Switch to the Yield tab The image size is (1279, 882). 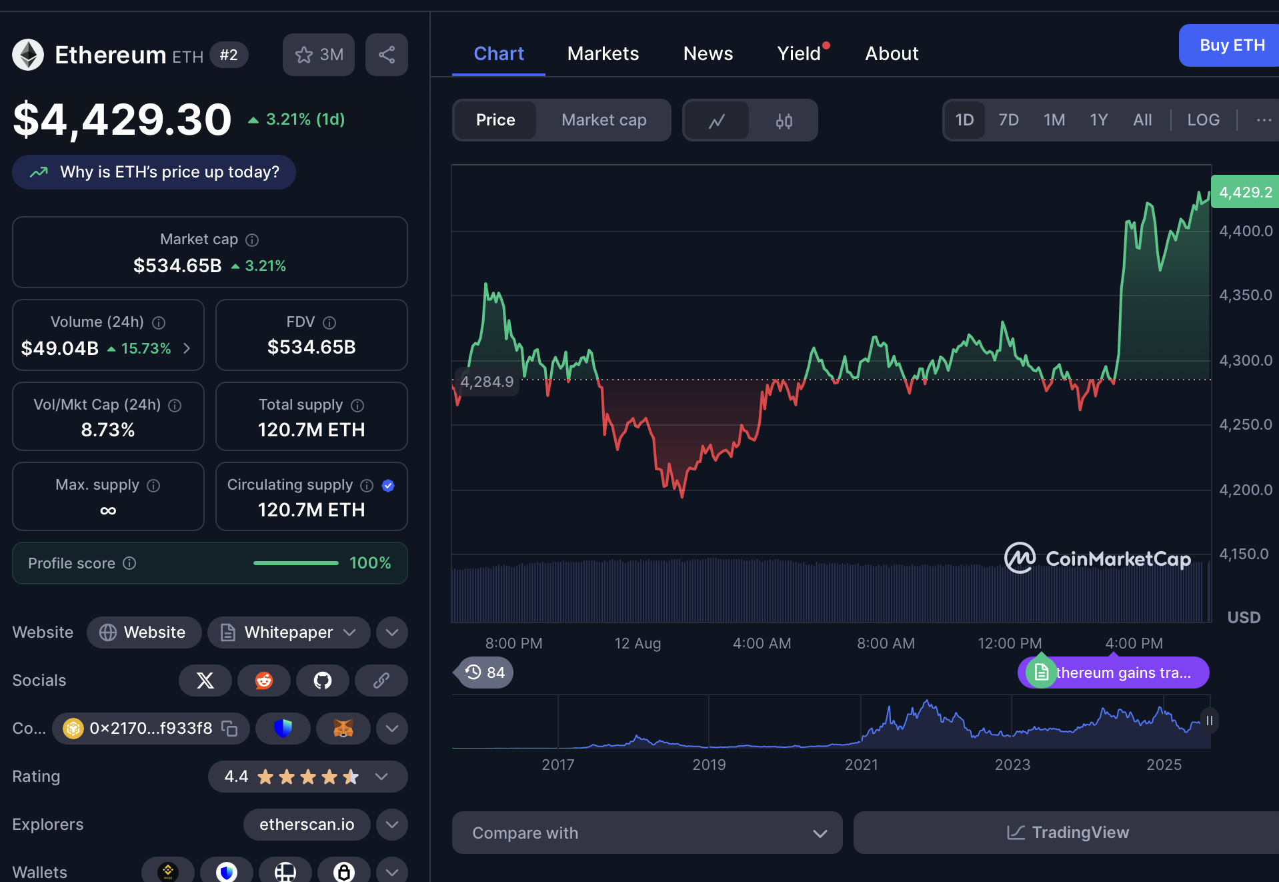point(799,53)
